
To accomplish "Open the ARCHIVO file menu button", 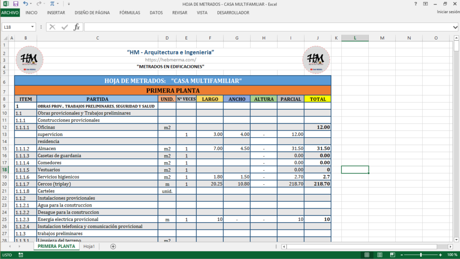I will tap(10, 13).
